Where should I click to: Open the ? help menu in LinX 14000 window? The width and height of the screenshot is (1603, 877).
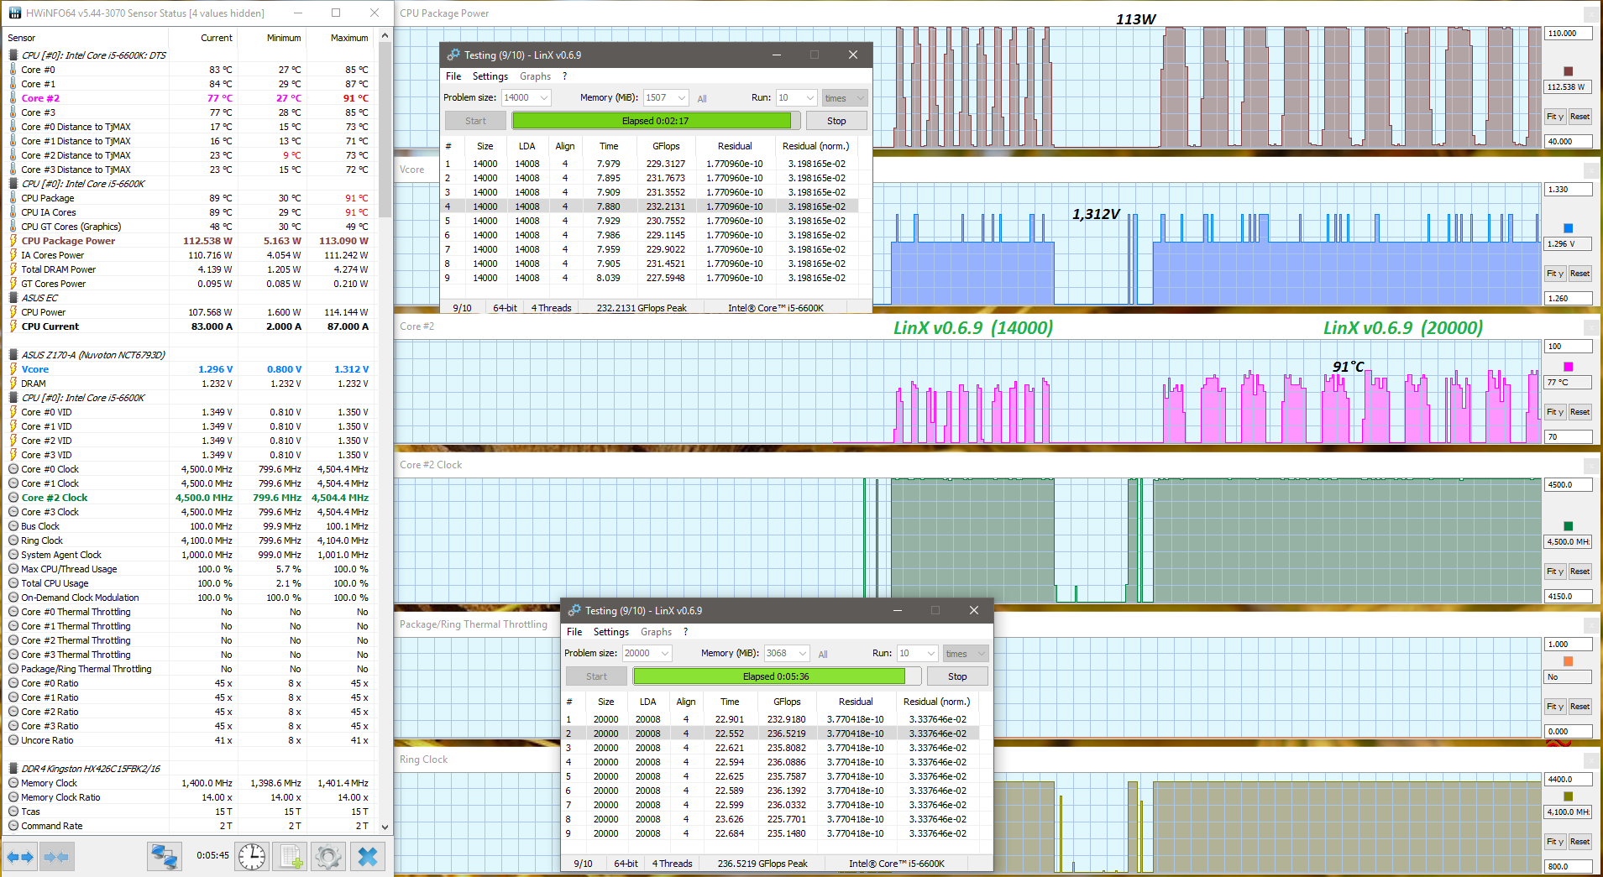[564, 76]
